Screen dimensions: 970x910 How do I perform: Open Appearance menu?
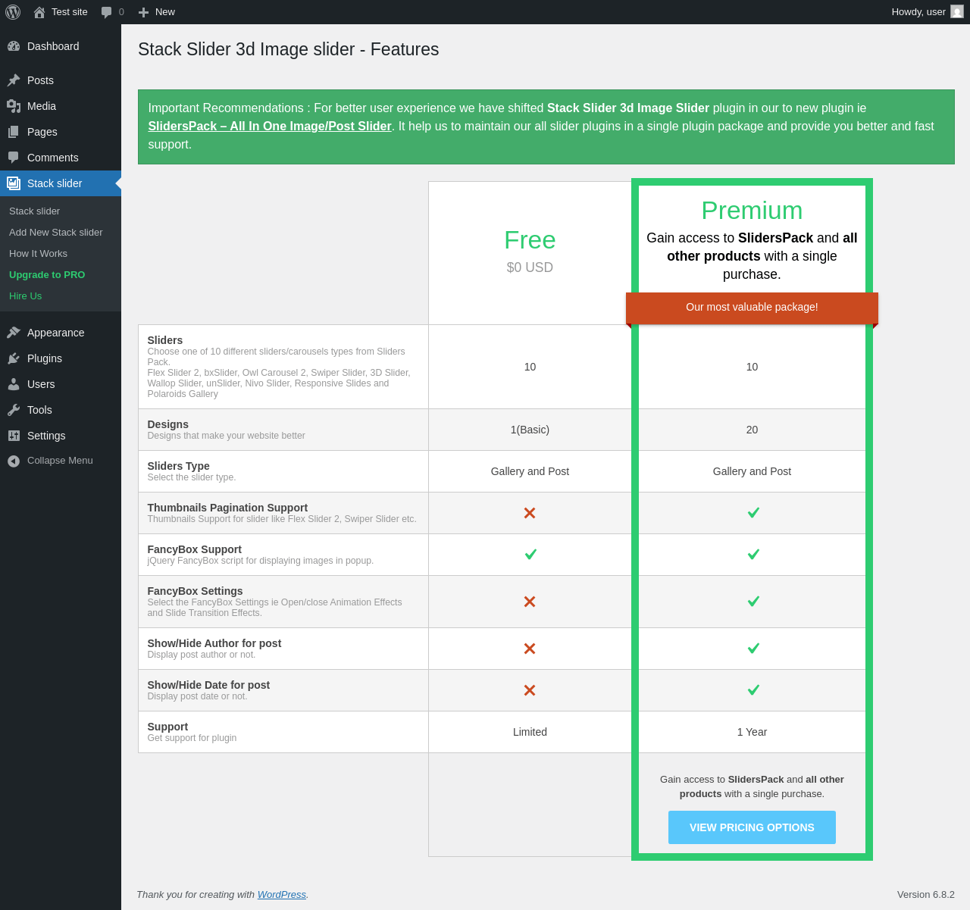point(61,333)
